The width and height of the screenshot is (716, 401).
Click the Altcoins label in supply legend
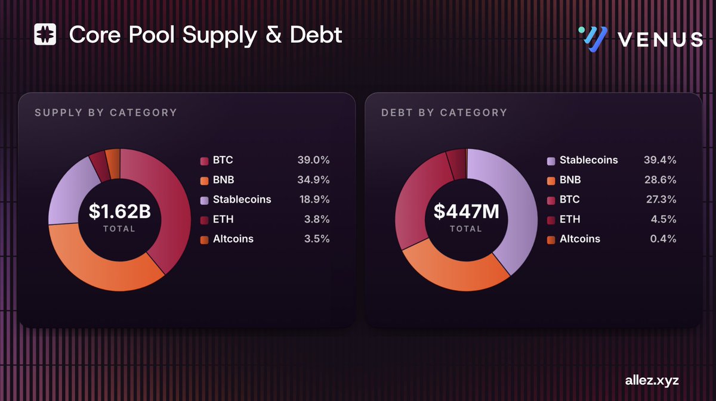pos(233,239)
